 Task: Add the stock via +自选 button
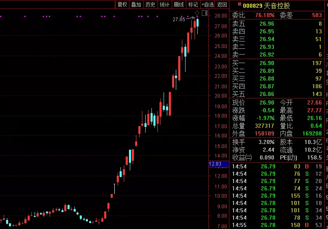click(x=208, y=5)
